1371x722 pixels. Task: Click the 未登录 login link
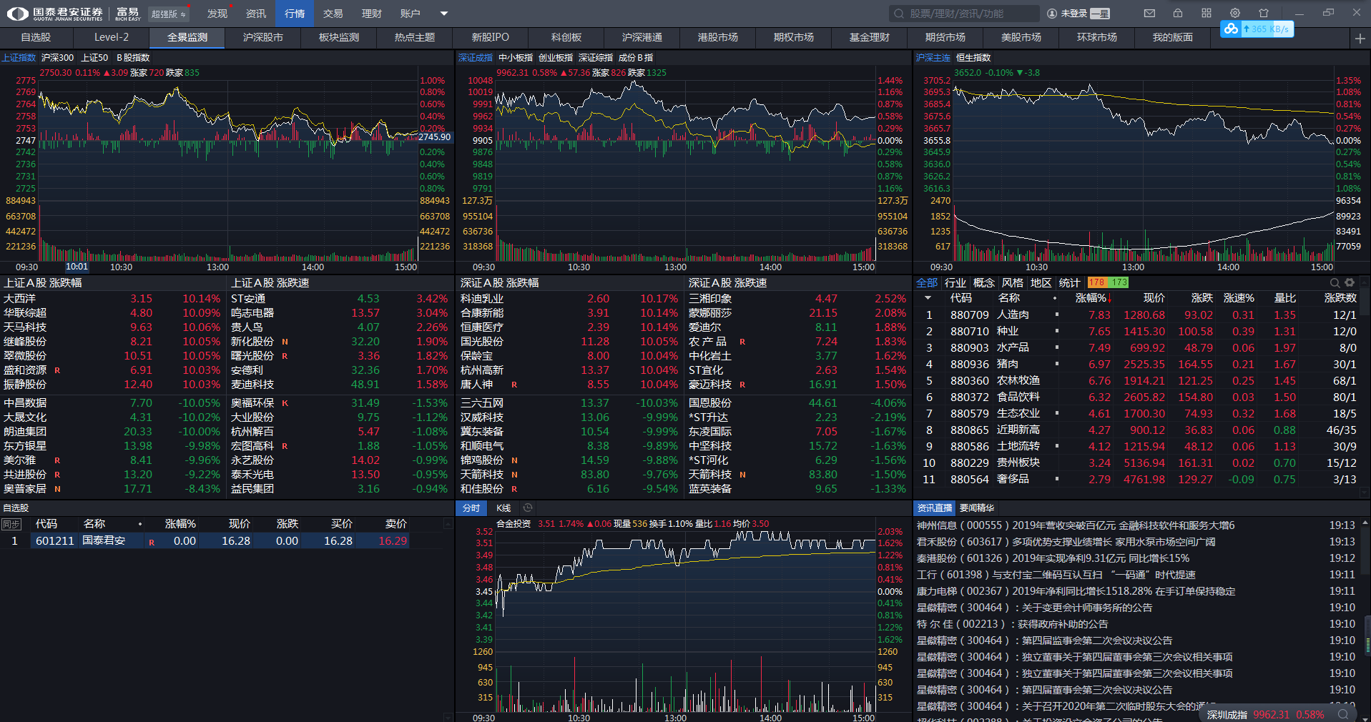pos(1073,14)
